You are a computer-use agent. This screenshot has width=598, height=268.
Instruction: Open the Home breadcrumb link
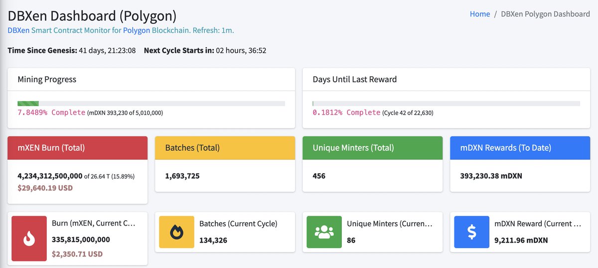(x=480, y=14)
